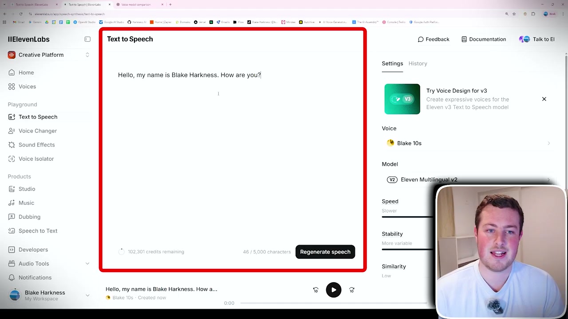
Task: Open Music under Products
Action: [26, 203]
